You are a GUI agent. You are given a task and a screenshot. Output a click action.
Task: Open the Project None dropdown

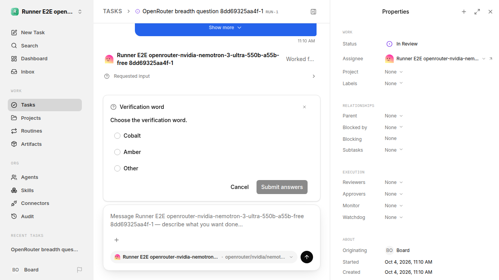tap(394, 72)
